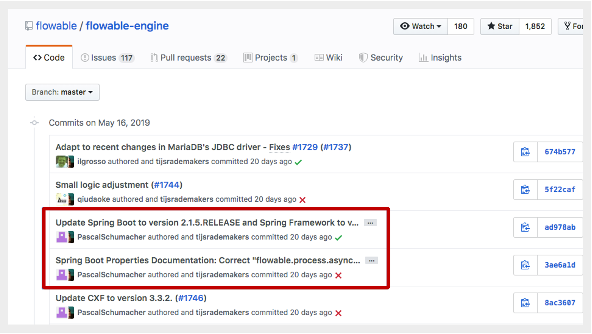
Task: Click ilgrosso avatar on MariaDB commit
Action: [x=62, y=161]
